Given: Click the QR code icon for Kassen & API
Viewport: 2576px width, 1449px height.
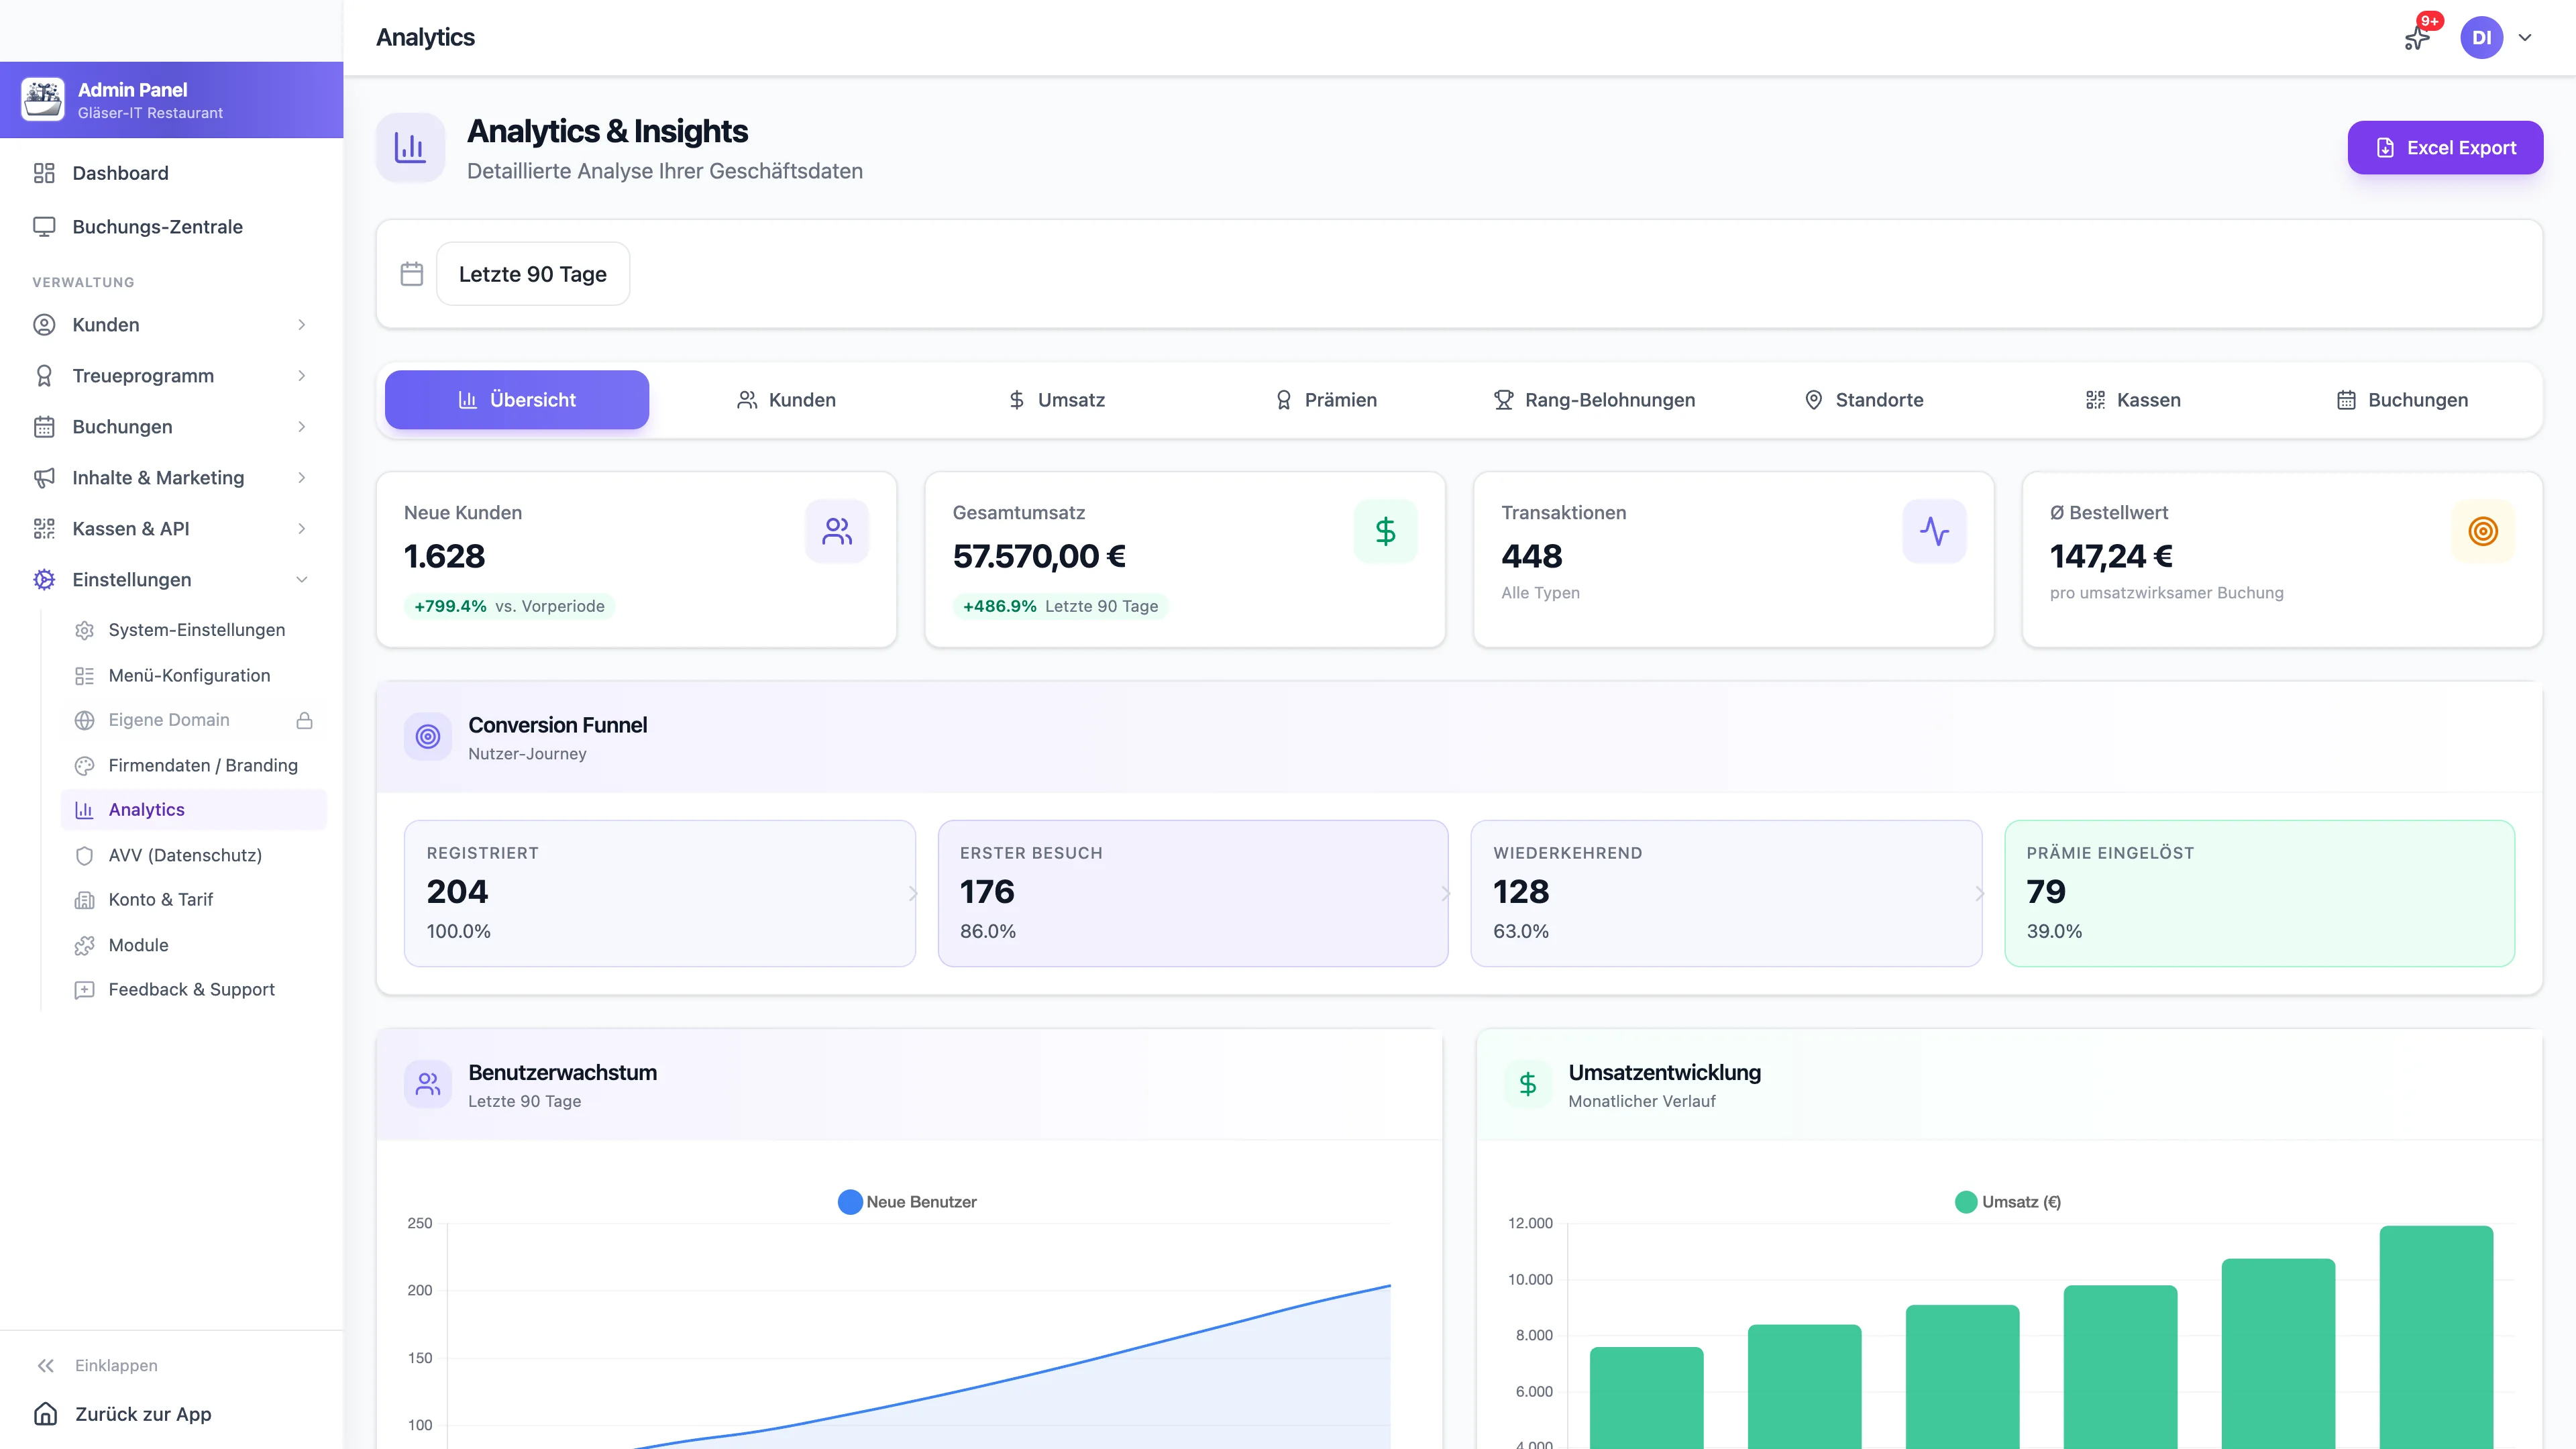Looking at the screenshot, I should coord(44,529).
